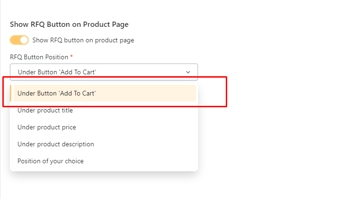Click the orange track of the RFQ switch
Image resolution: width=341 pixels, height=199 pixels.
15,40
